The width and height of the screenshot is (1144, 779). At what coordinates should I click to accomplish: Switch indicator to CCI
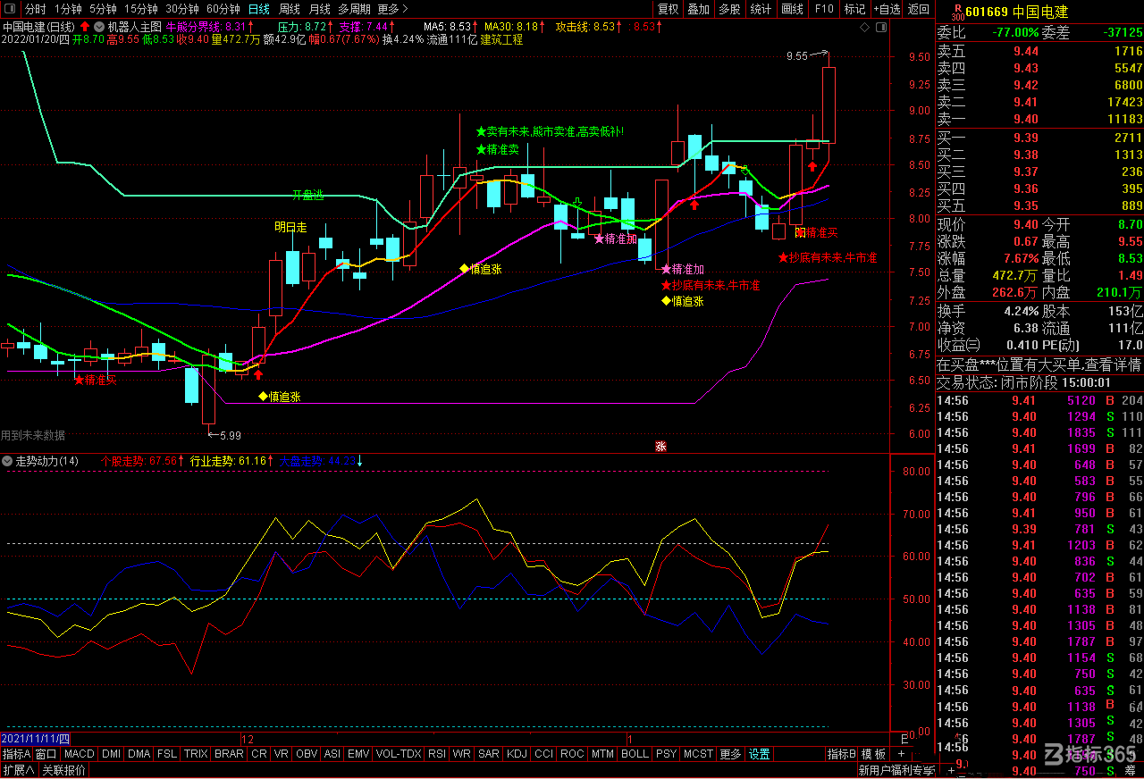(x=543, y=754)
